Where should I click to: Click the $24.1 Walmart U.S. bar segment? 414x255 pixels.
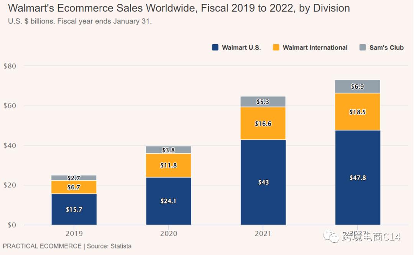point(168,201)
